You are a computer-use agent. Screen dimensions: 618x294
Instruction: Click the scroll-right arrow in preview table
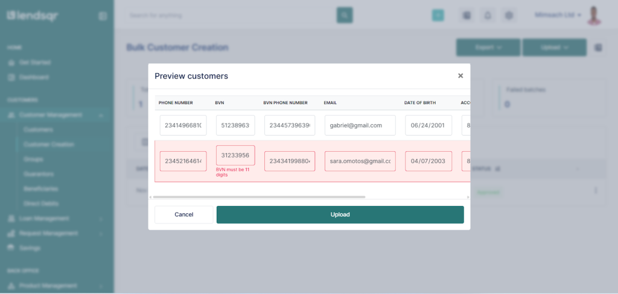tap(468, 197)
